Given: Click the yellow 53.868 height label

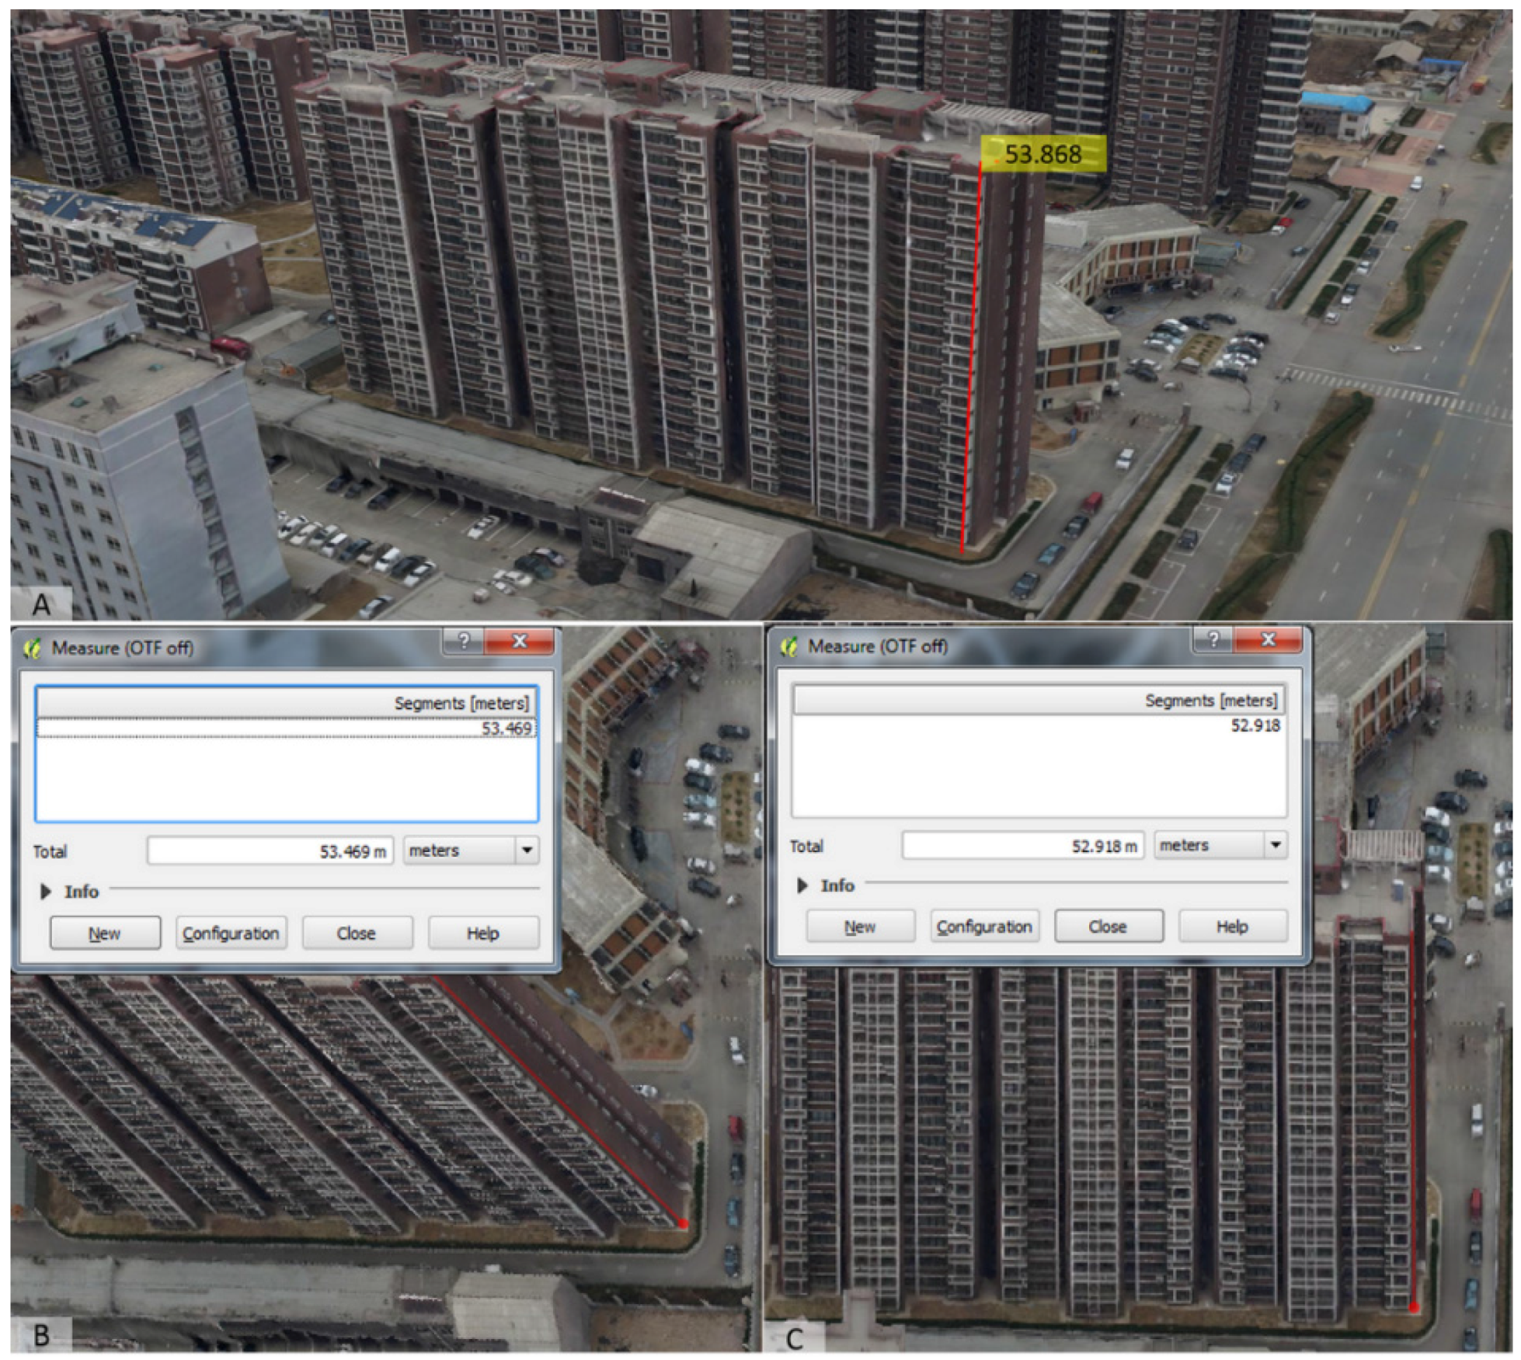Looking at the screenshot, I should tap(1042, 154).
